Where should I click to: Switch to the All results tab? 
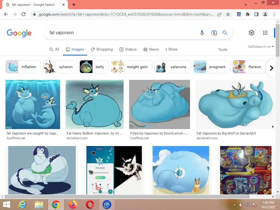click(x=54, y=49)
